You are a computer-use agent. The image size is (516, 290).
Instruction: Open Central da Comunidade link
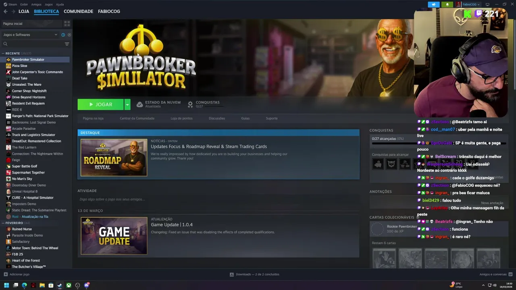pyautogui.click(x=137, y=118)
